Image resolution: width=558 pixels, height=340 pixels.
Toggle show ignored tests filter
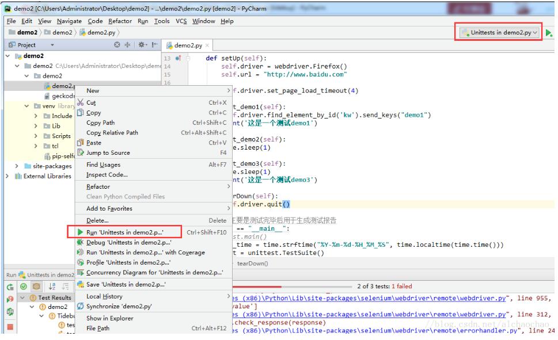click(36, 286)
